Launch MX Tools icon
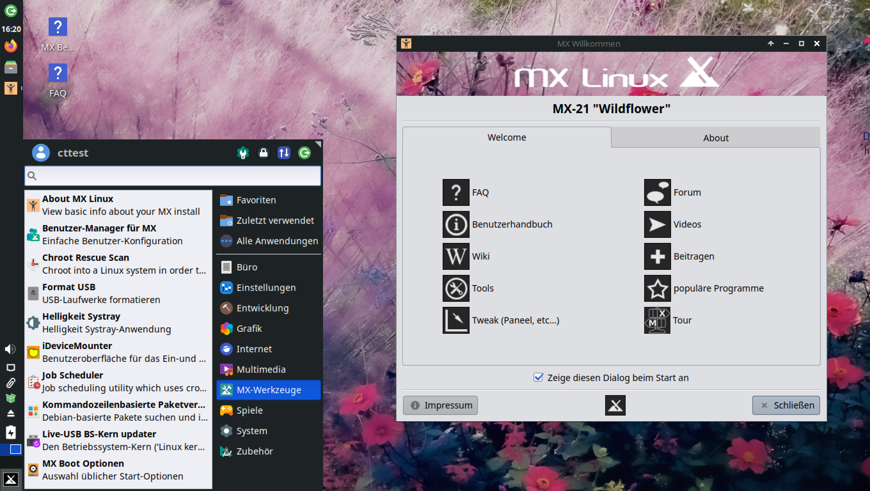Viewport: 870px width, 491px height. point(455,288)
